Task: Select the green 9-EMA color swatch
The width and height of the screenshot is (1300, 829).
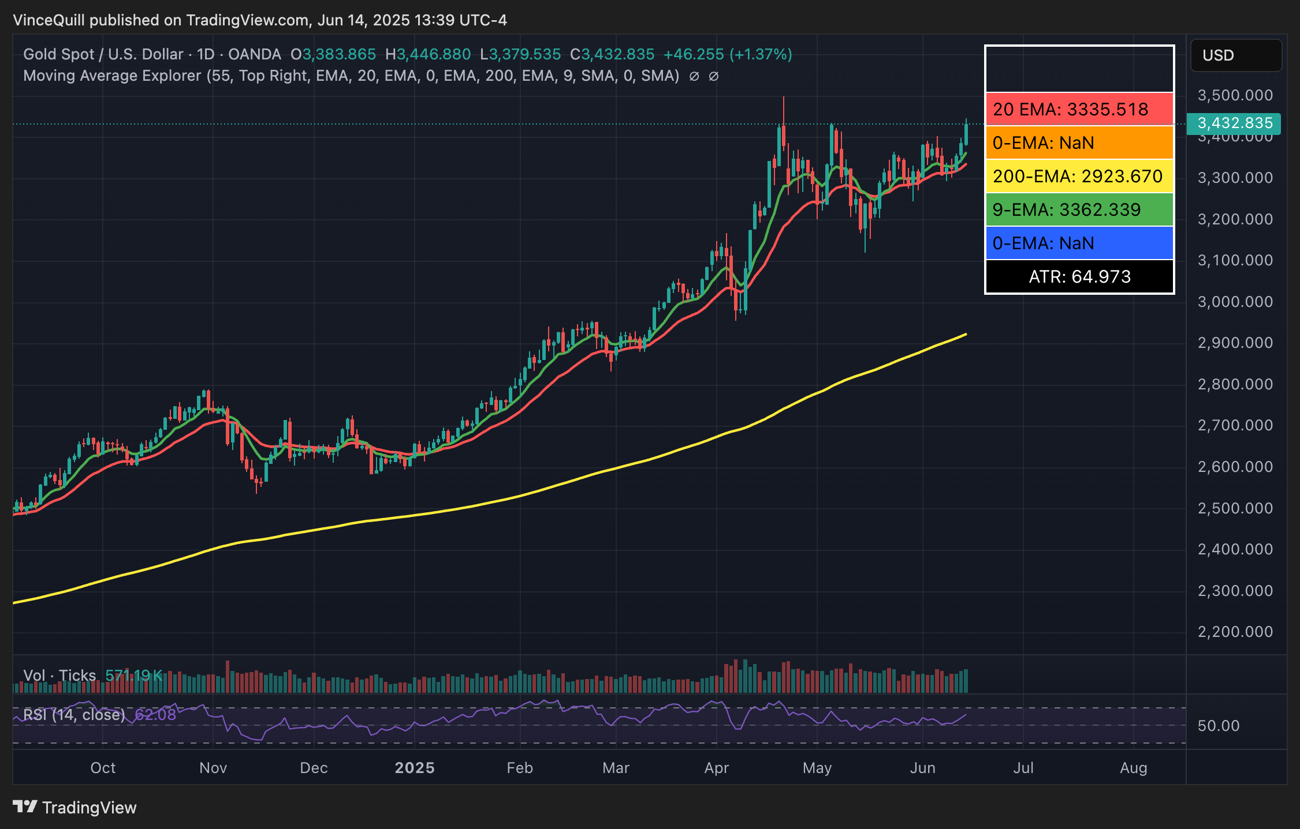Action: click(x=1079, y=209)
